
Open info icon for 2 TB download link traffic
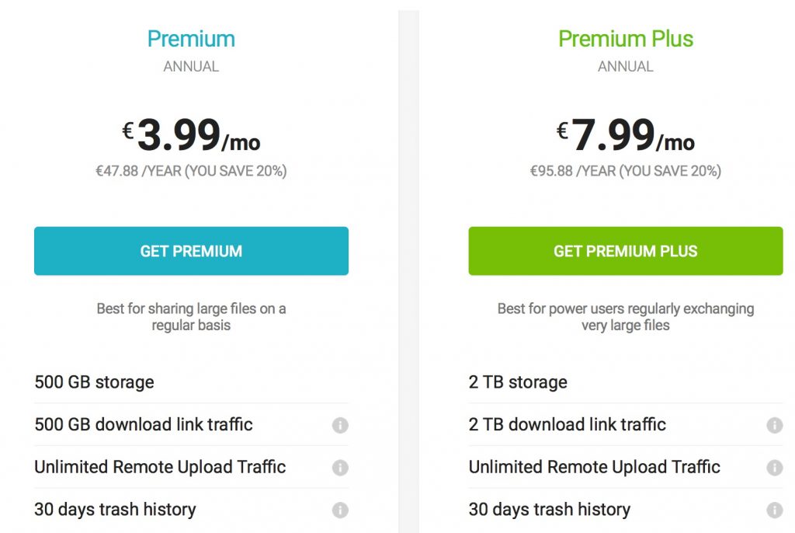point(775,425)
